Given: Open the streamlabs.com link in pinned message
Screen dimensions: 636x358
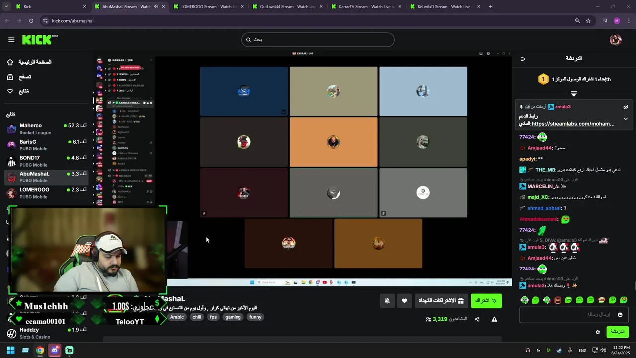Looking at the screenshot, I should pyautogui.click(x=573, y=124).
